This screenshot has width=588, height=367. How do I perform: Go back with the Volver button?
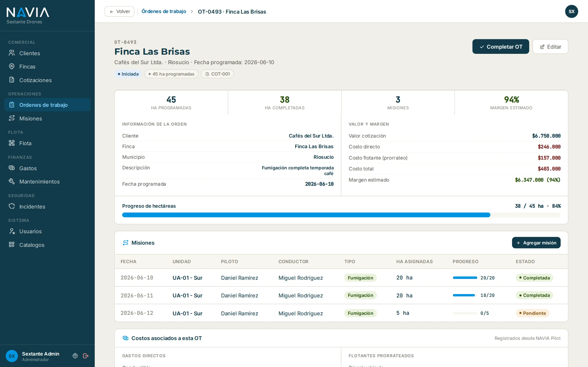pyautogui.click(x=120, y=11)
